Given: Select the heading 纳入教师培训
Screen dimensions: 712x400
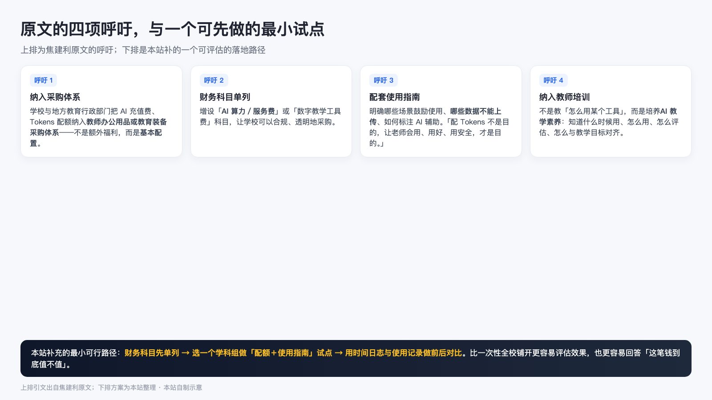Looking at the screenshot, I should pyautogui.click(x=564, y=97).
